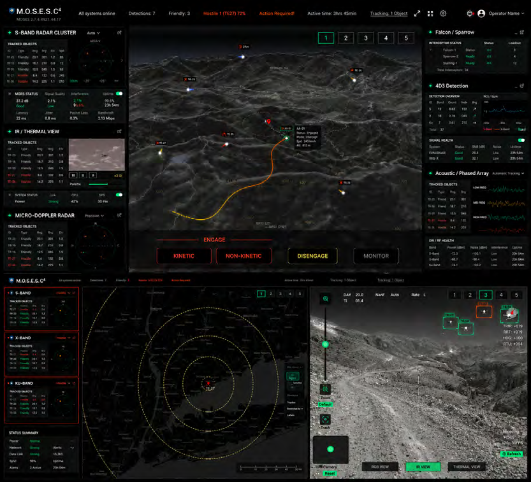Pop out the Falcon / Sparrow panel
Screen dimensions: 531x482
[x=522, y=32]
